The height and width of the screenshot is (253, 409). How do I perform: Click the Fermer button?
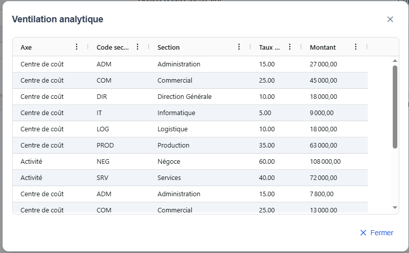[377, 233]
